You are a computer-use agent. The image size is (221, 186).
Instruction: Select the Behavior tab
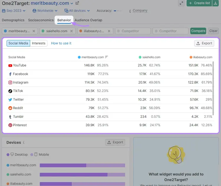64,20
